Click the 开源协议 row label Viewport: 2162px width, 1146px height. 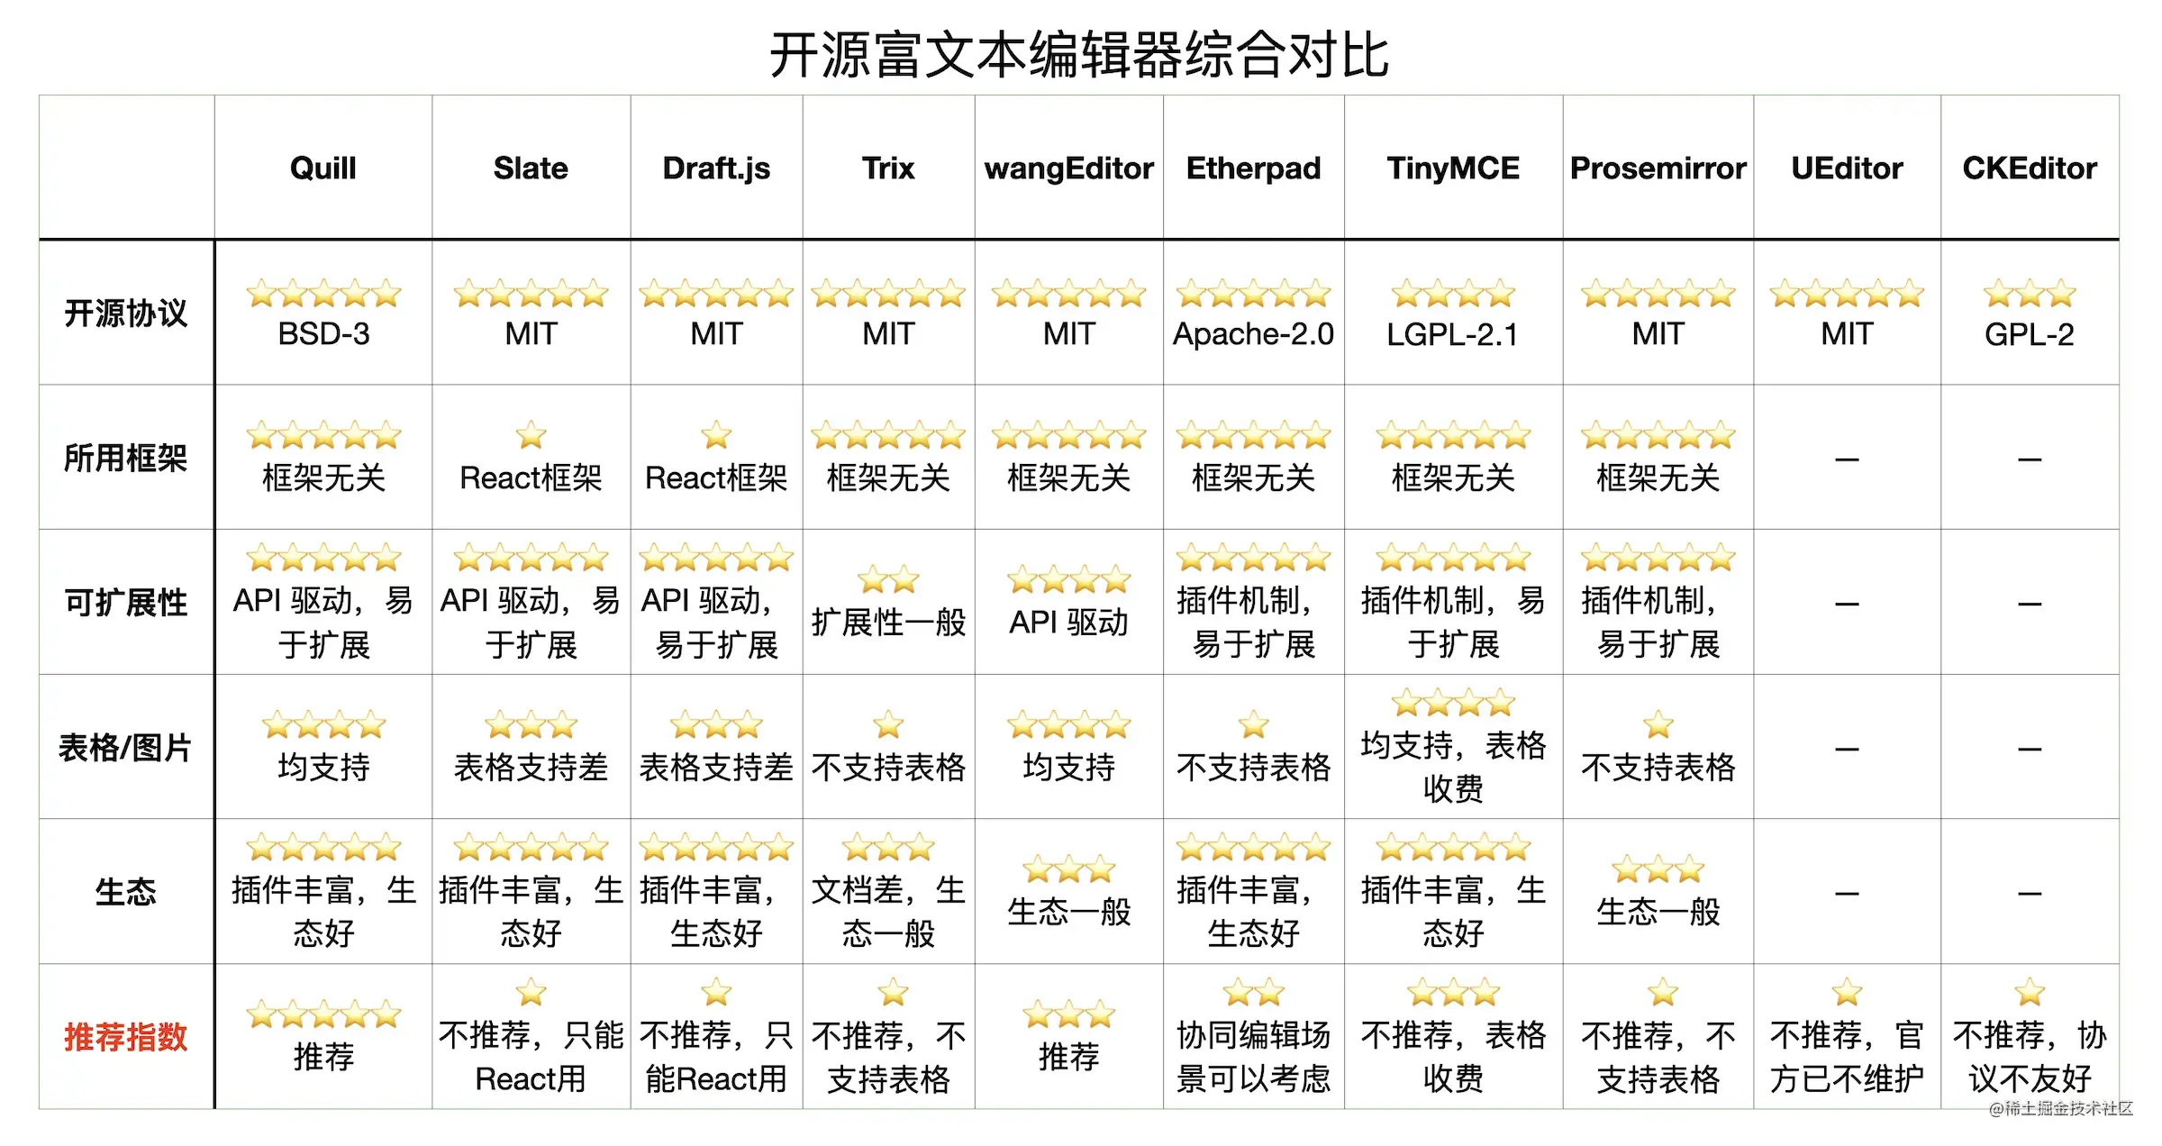click(x=125, y=314)
